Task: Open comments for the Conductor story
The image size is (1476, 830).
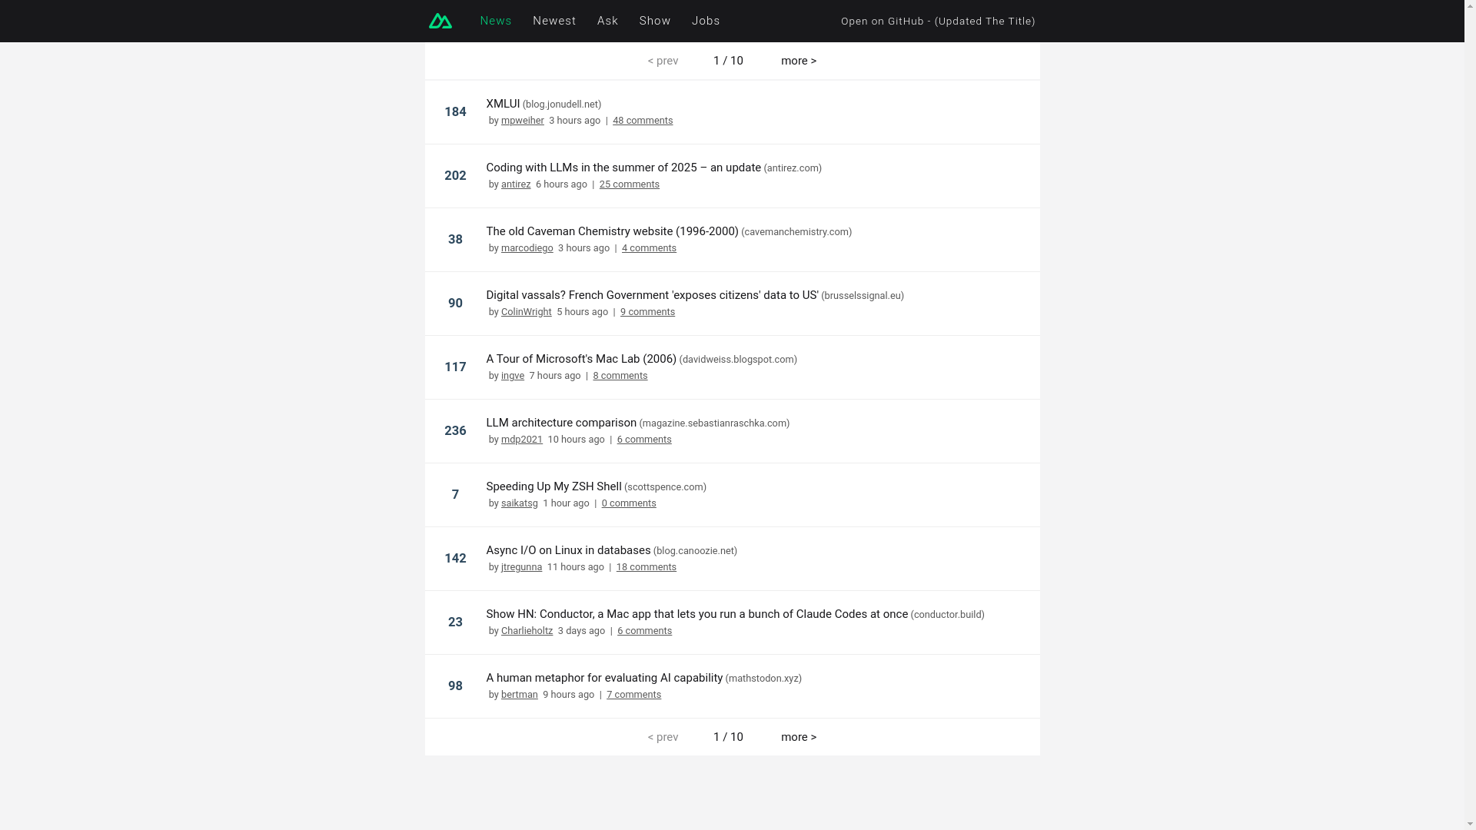Action: 644,631
